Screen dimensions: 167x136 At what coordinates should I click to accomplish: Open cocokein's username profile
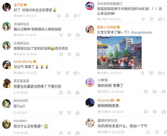(20, 121)
